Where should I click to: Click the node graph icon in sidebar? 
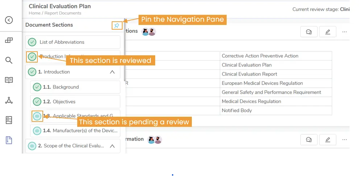(x=9, y=100)
